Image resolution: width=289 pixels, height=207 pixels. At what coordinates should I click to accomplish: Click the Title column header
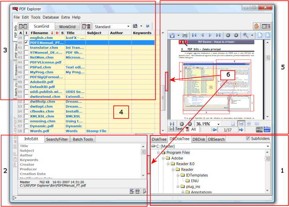pyautogui.click(x=75, y=33)
